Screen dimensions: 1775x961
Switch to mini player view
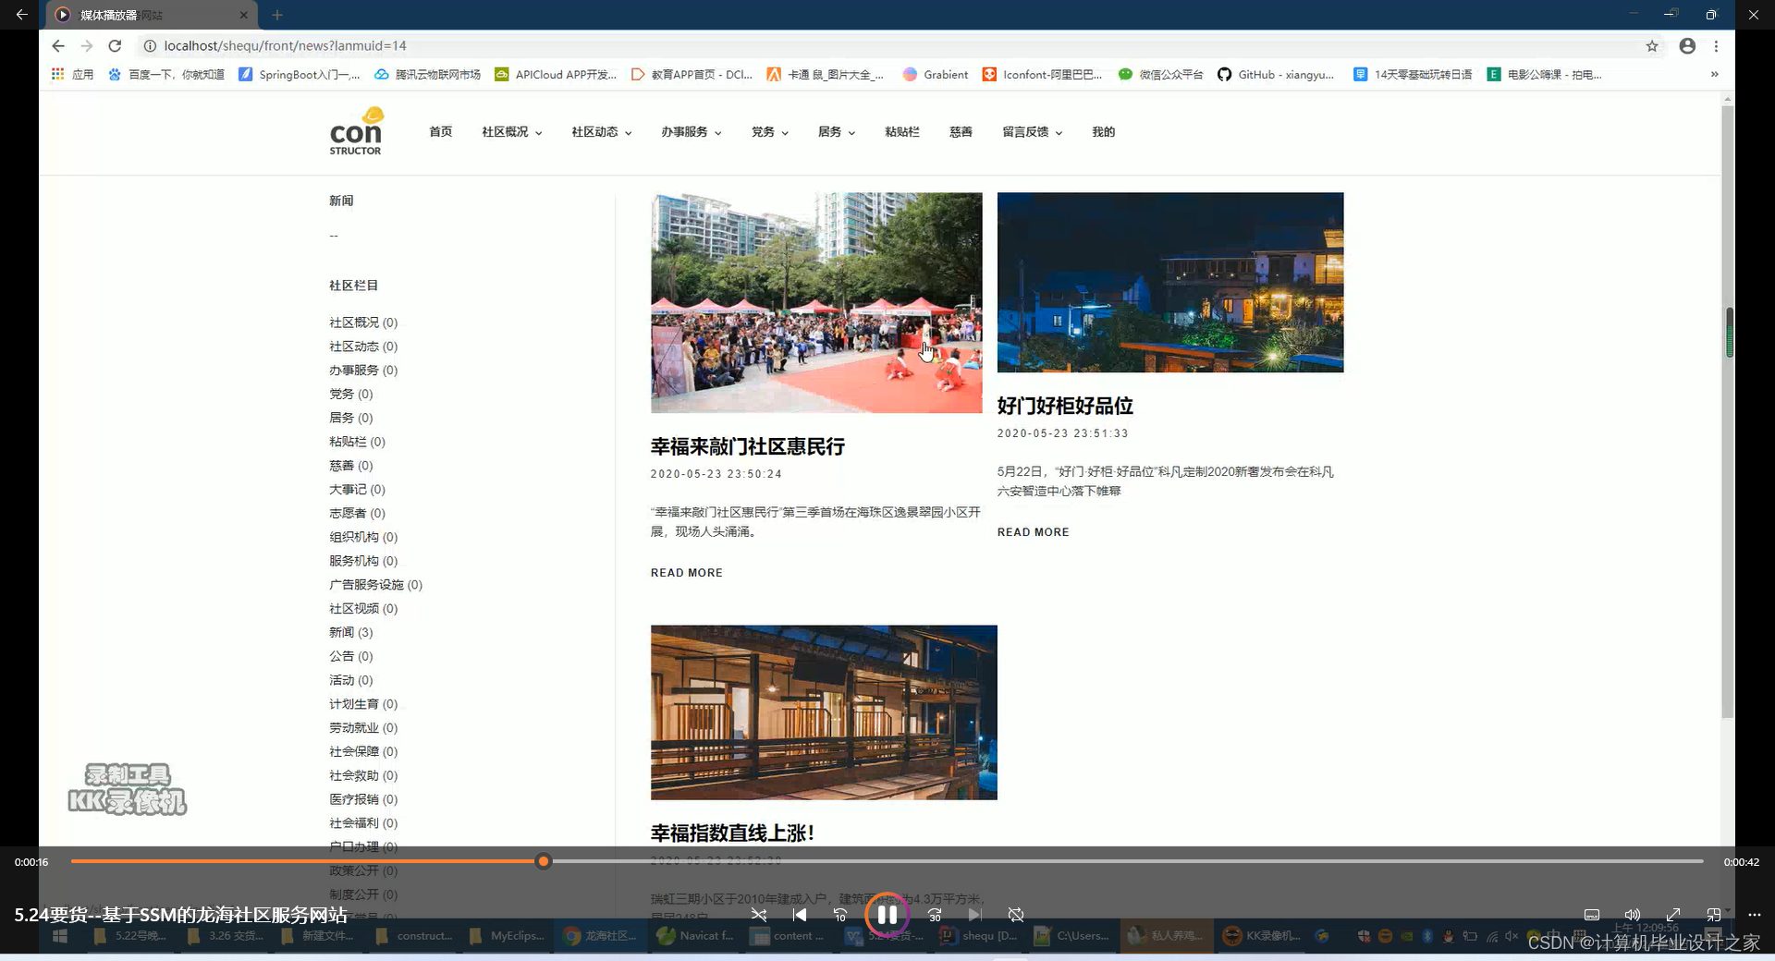click(x=1714, y=915)
